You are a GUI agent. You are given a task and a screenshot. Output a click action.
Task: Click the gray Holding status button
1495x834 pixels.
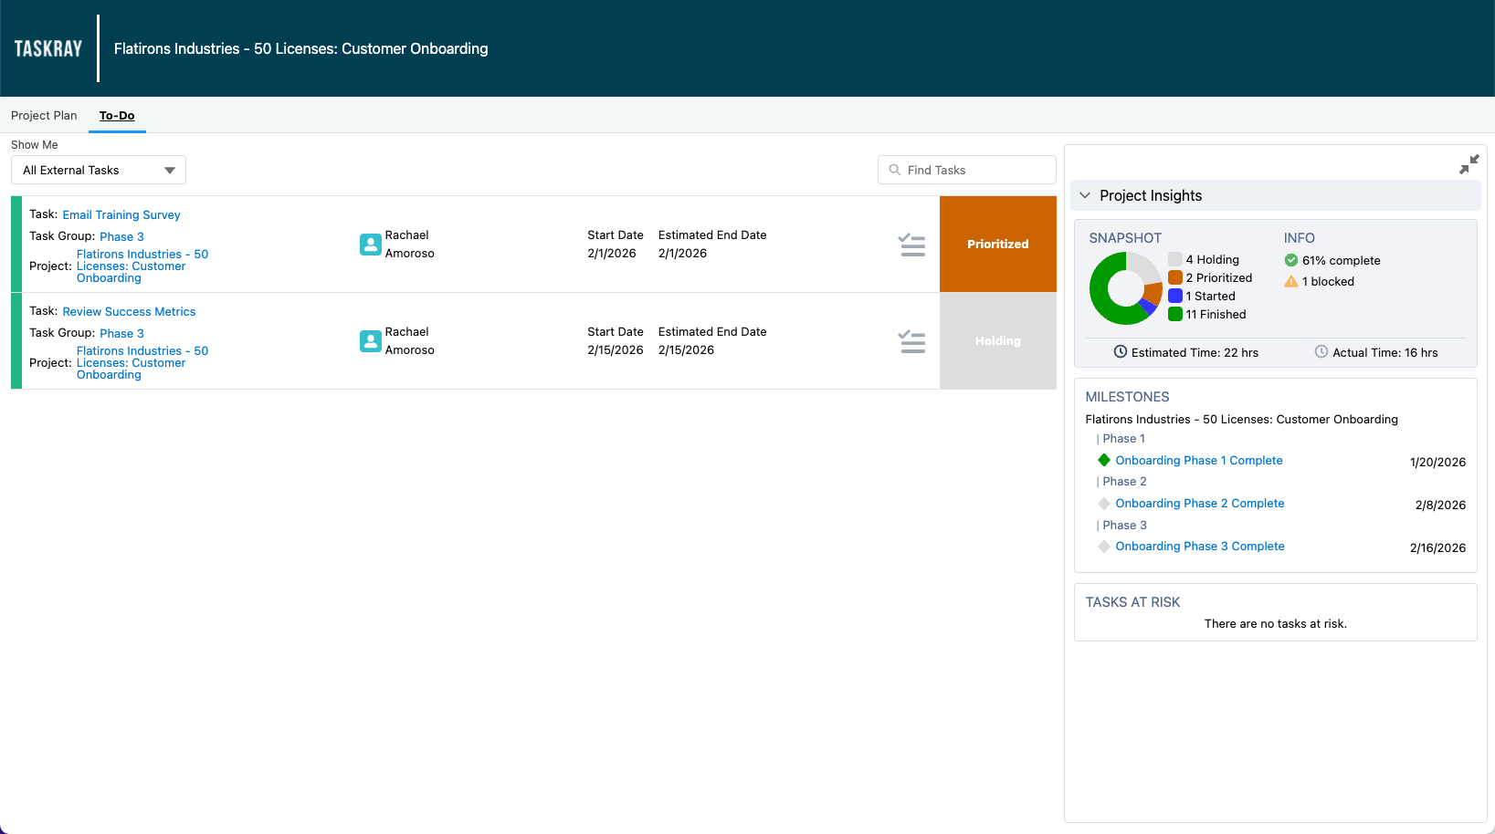click(998, 341)
